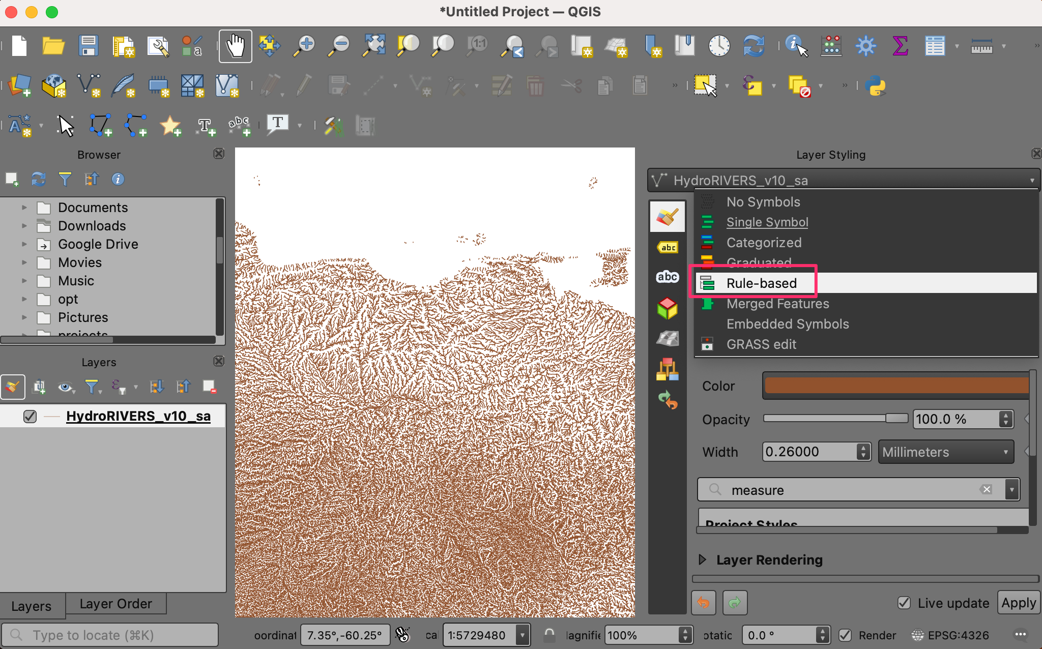This screenshot has width=1042, height=649.
Task: Click the Apply button
Action: click(1018, 603)
